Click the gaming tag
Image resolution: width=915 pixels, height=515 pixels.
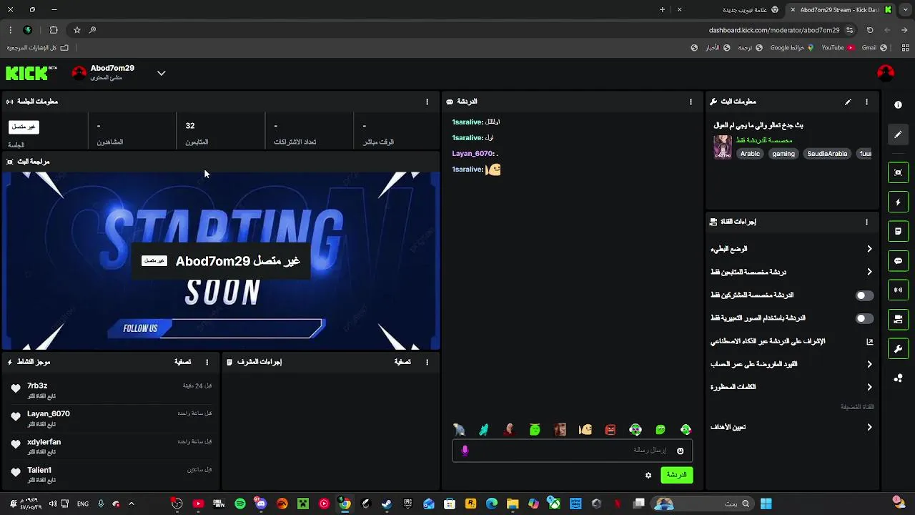pyautogui.click(x=783, y=154)
